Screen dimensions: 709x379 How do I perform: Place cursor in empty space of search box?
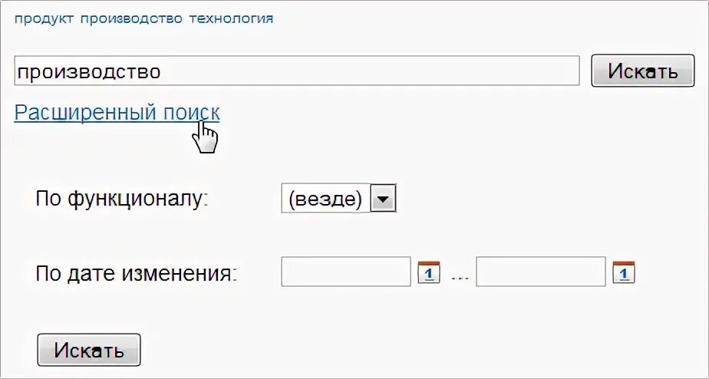point(368,71)
